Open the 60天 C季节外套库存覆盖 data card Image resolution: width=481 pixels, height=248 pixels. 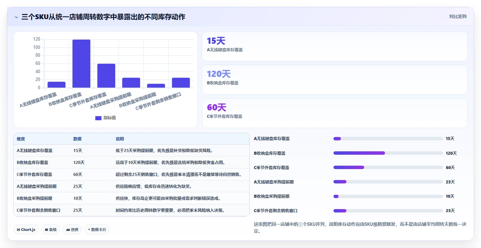pyautogui.click(x=335, y=113)
